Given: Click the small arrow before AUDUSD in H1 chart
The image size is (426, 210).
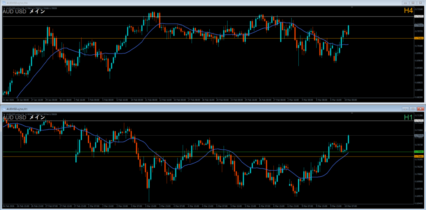Looking at the screenshot, I should pyautogui.click(x=4, y=113).
